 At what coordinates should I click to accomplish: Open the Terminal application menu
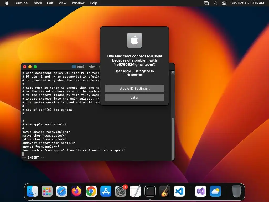coord(21,3)
